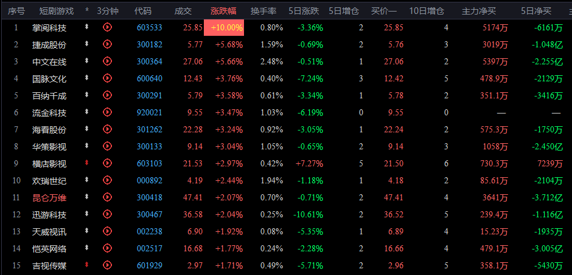This screenshot has width=572, height=275.
Task: Click the white marker icon beside 中文在线
Action: (x=86, y=61)
